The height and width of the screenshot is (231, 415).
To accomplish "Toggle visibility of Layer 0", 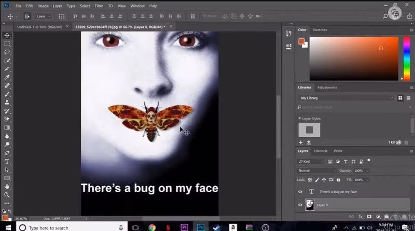I will [x=300, y=205].
